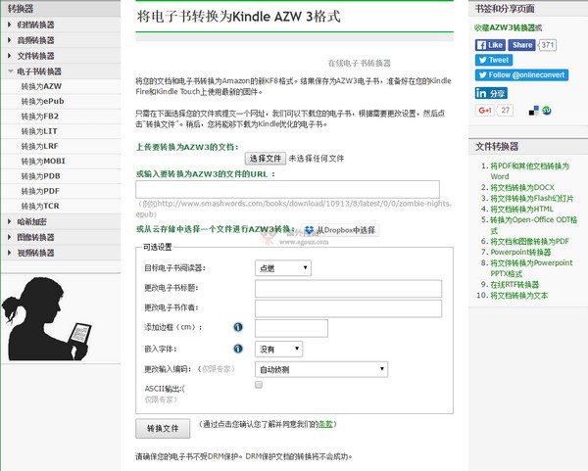Open 转换为Open-Office ODT格式 link
The height and width of the screenshot is (471, 588).
tap(534, 225)
